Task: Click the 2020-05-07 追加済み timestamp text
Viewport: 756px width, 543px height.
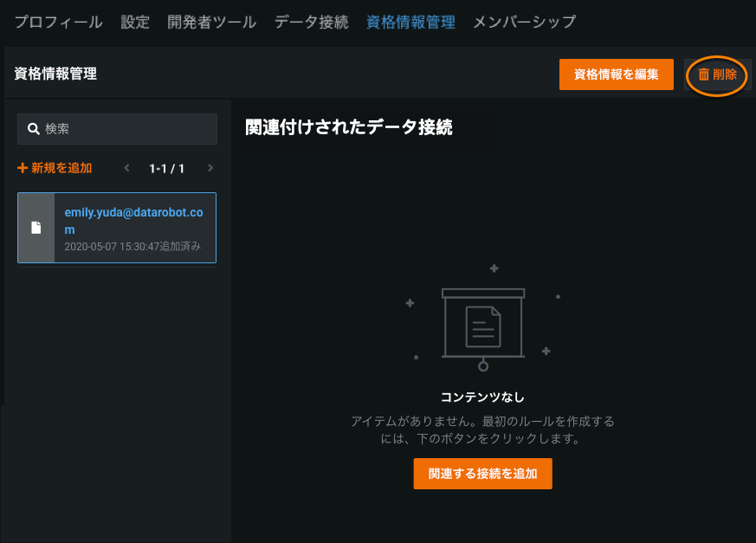Action: point(132,247)
